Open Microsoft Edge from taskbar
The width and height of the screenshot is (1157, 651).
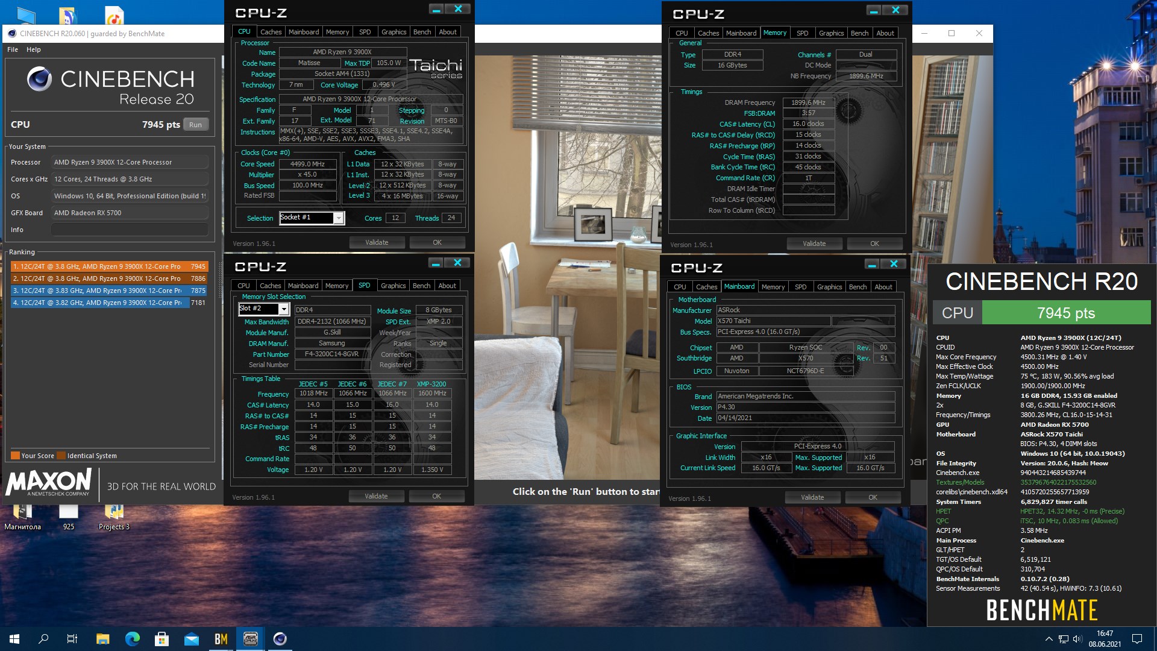[132, 639]
